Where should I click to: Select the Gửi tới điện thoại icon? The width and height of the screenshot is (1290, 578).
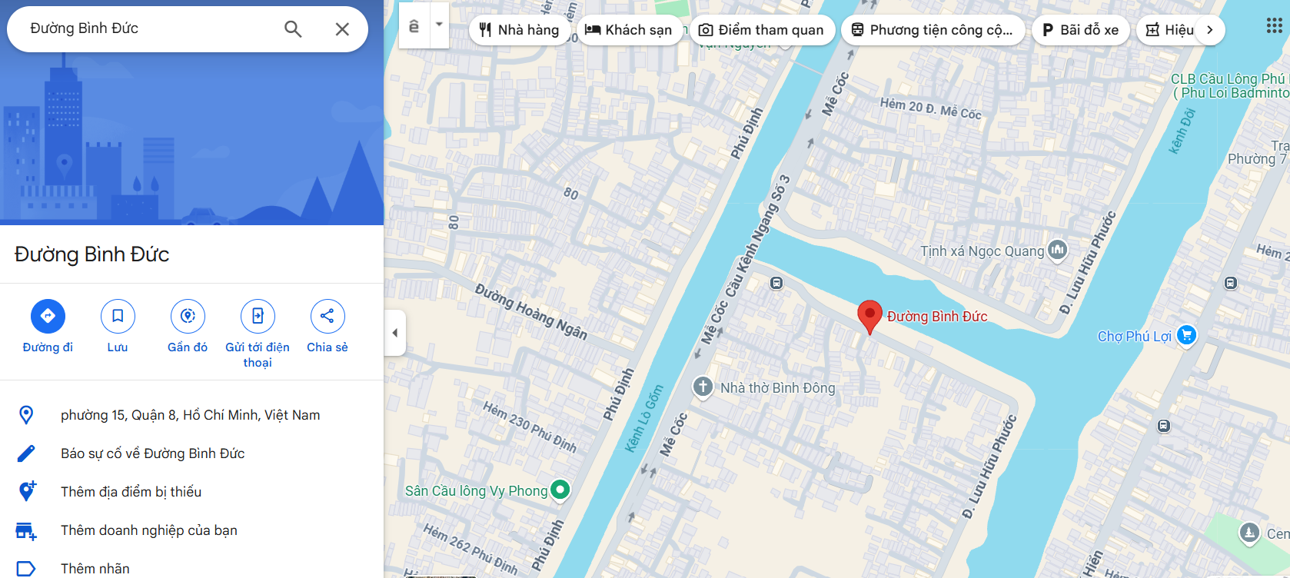[258, 316]
